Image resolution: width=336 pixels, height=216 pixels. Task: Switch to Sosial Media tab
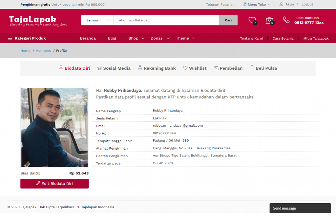[114, 68]
